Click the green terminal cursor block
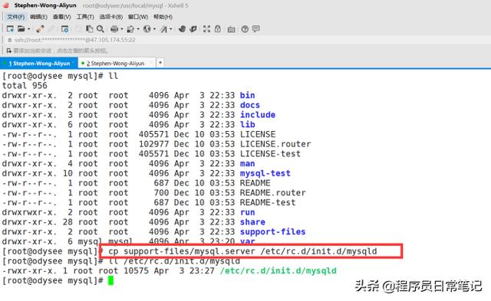The height and width of the screenshot is (301, 491). (x=110, y=280)
